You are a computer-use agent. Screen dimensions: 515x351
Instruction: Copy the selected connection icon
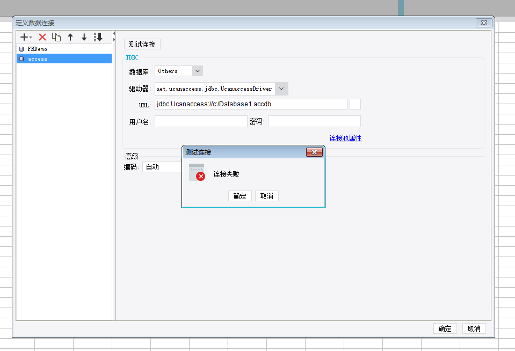pos(56,37)
